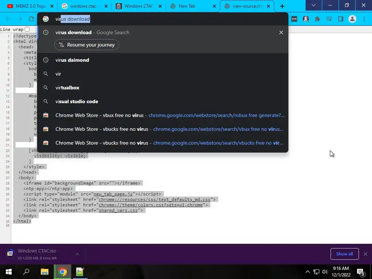Click Show all downloads button
The height and width of the screenshot is (279, 372).
point(344,254)
